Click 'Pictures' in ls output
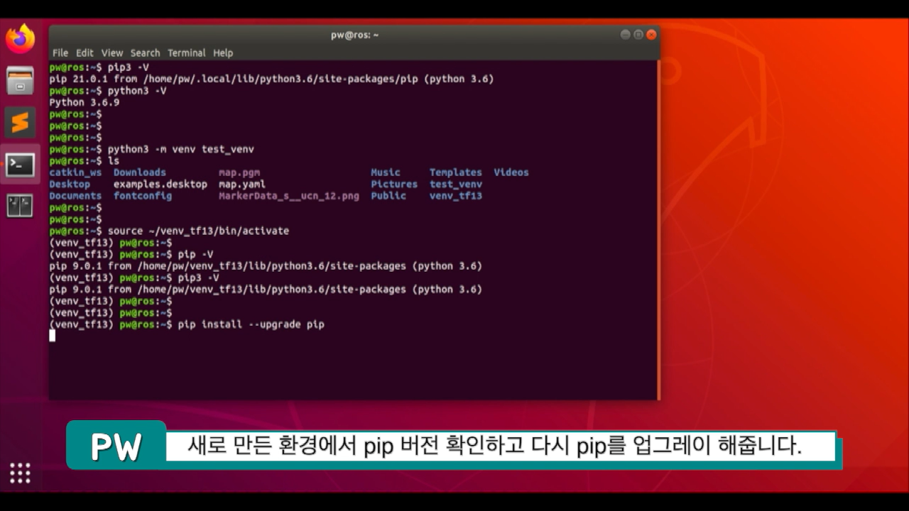This screenshot has height=511, width=909. point(394,184)
